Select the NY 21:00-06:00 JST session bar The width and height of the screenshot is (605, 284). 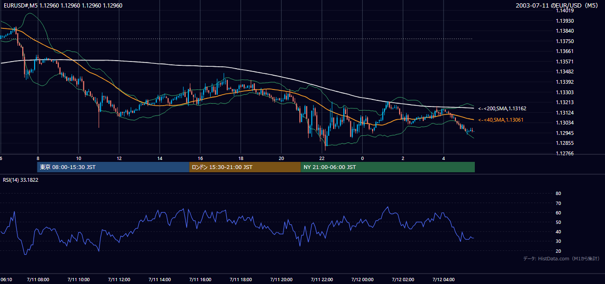388,167
